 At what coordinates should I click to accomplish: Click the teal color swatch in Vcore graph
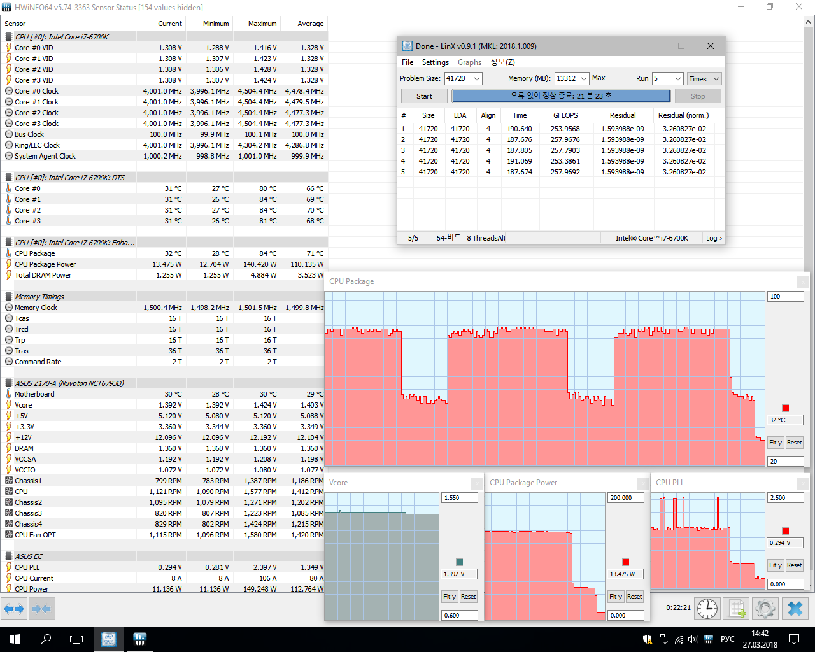tap(460, 562)
